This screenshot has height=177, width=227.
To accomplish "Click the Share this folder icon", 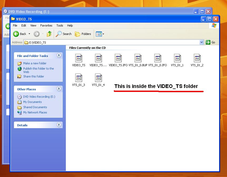I will coord(19,76).
